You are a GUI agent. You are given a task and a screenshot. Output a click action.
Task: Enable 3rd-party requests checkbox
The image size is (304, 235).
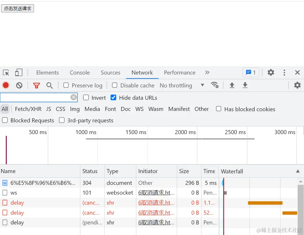(62, 120)
